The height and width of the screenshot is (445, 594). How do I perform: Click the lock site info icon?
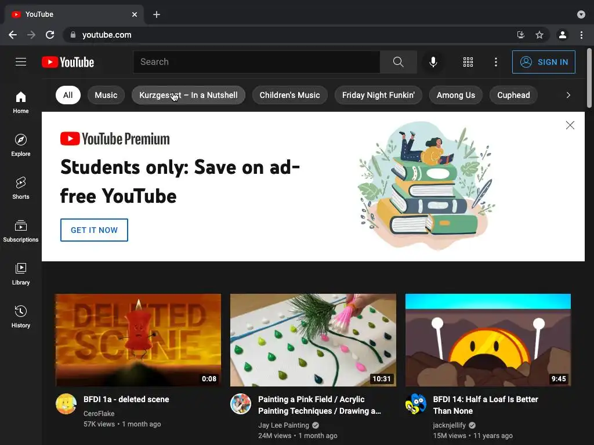(x=73, y=35)
